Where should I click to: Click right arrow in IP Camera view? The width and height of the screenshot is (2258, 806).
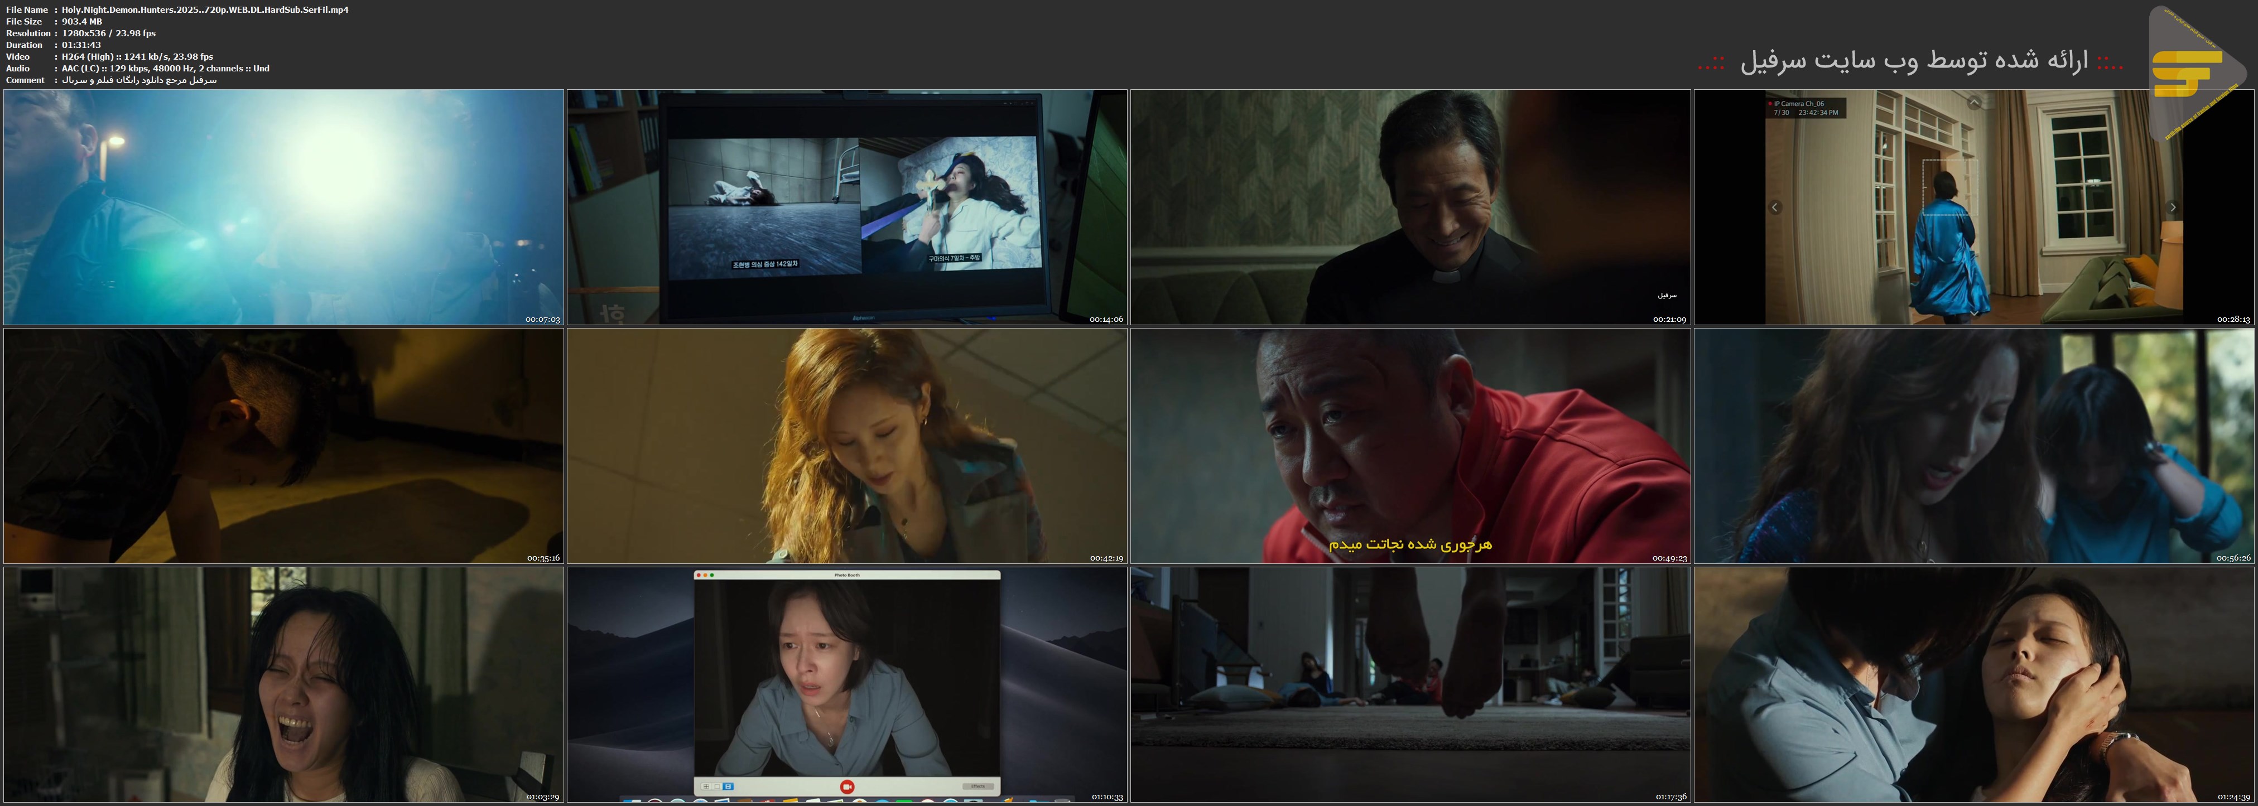click(x=2172, y=207)
